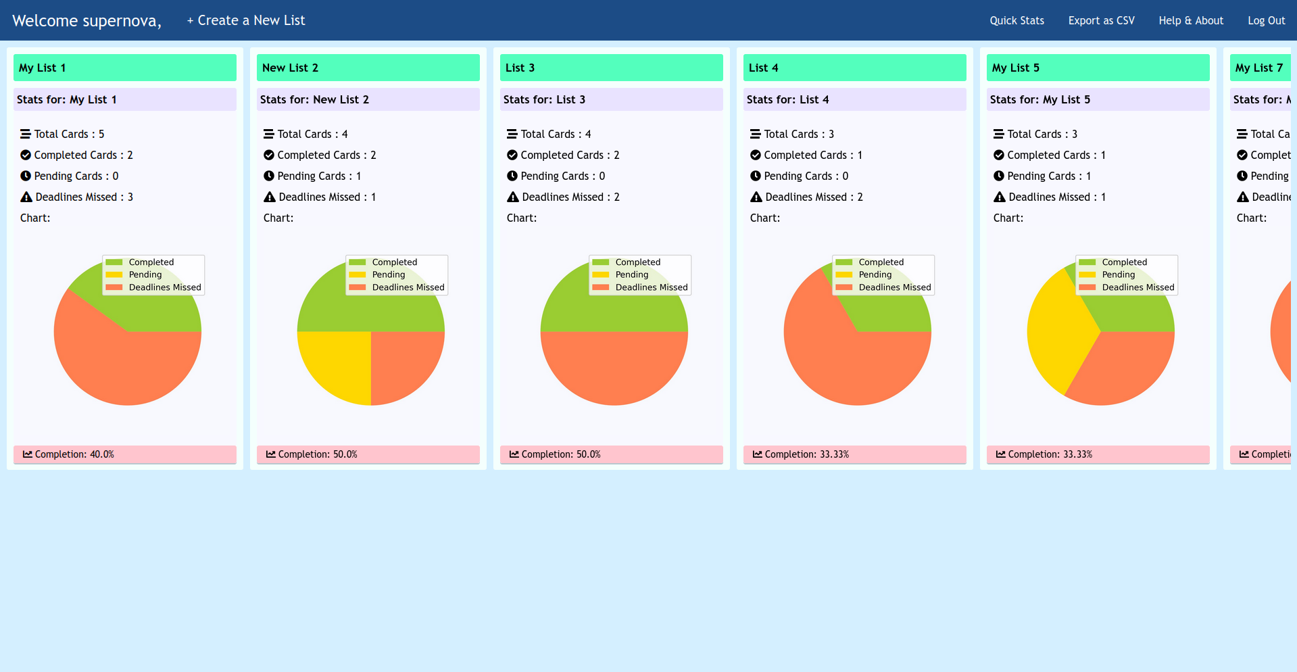Click Log Out in the navbar

point(1266,20)
